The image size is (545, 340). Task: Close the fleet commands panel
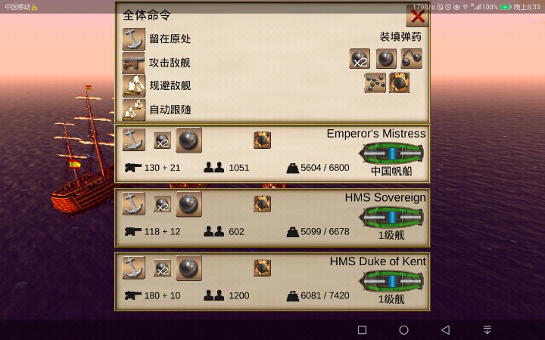click(417, 16)
